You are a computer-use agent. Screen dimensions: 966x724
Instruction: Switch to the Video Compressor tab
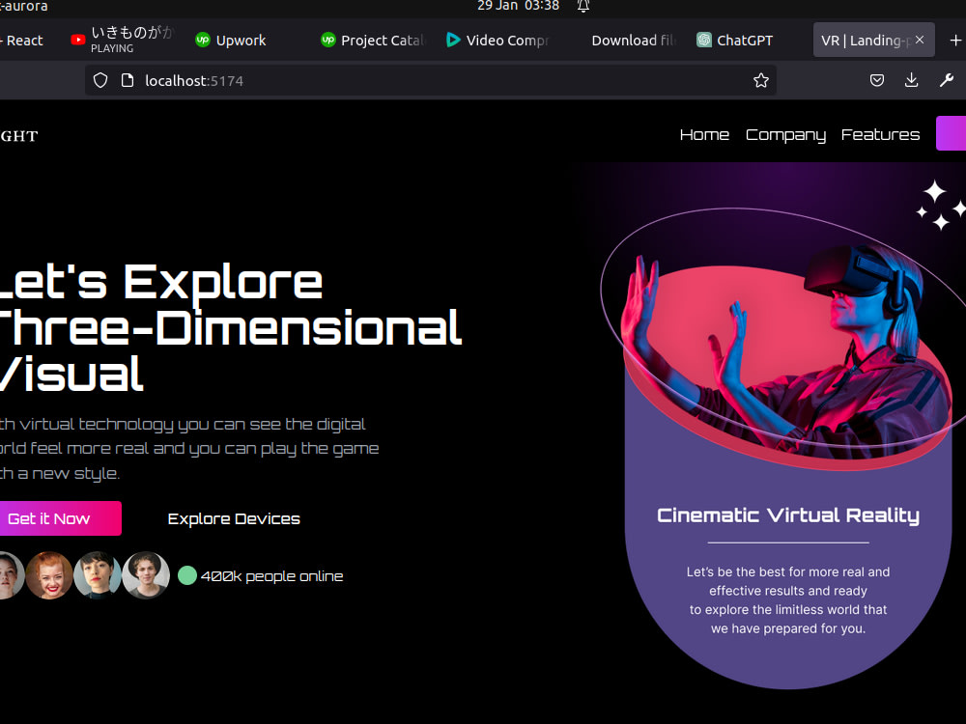click(497, 40)
